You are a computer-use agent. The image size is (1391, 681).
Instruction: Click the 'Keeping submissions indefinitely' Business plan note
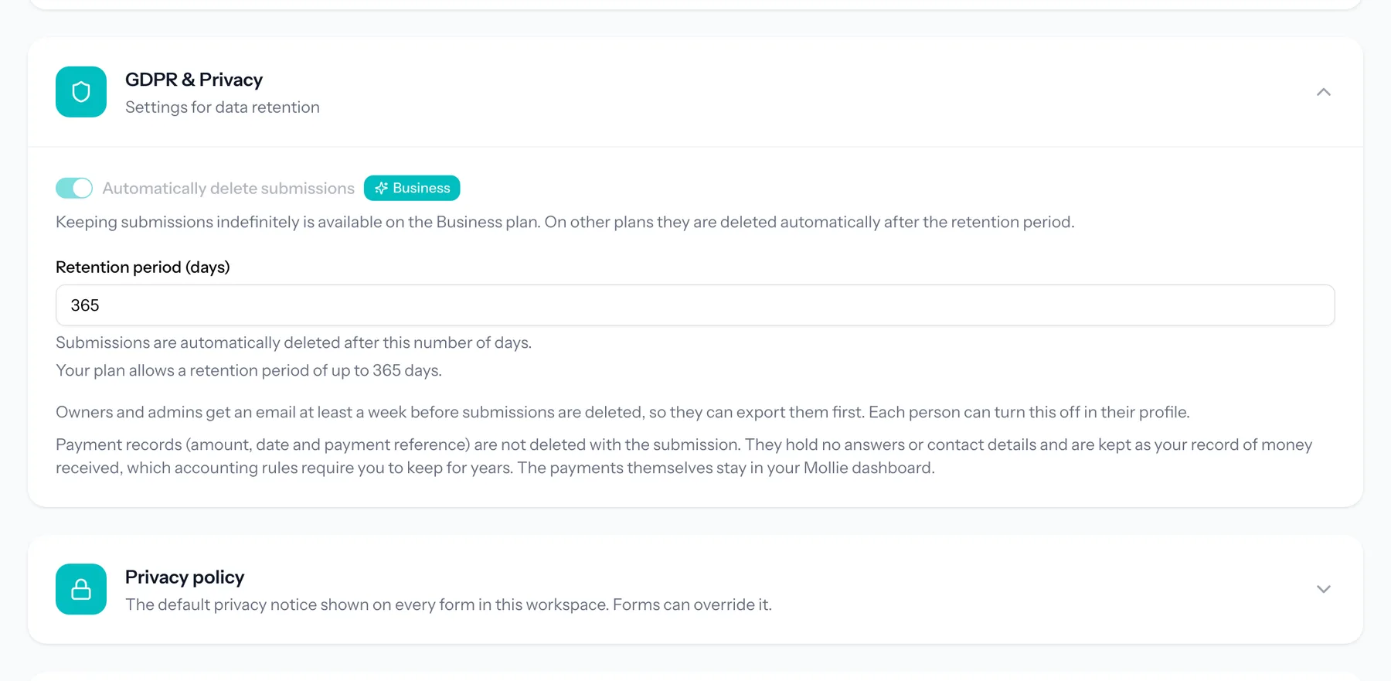[565, 223]
